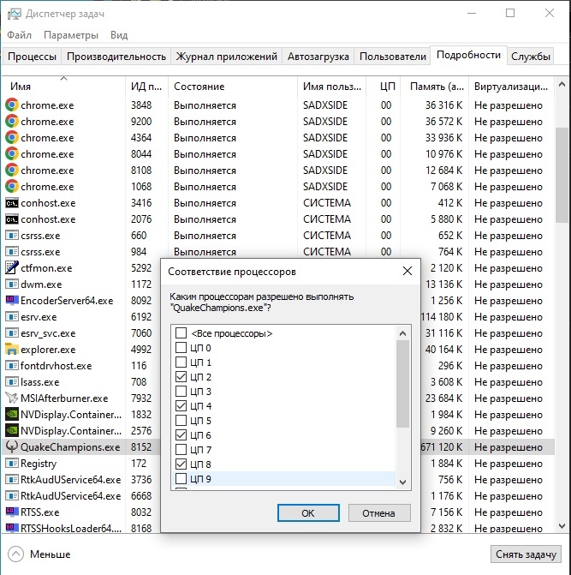
Task: Select the chrome.exe row with PID 8044
Action: 278,154
